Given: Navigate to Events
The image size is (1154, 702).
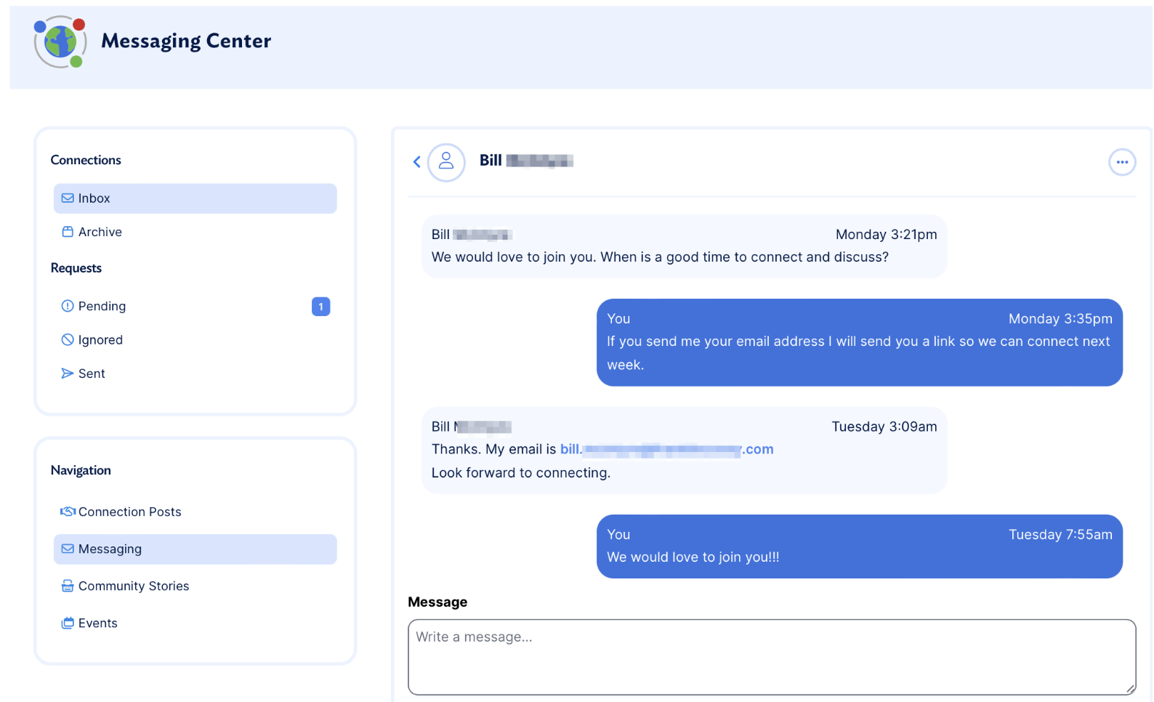Looking at the screenshot, I should pos(98,624).
